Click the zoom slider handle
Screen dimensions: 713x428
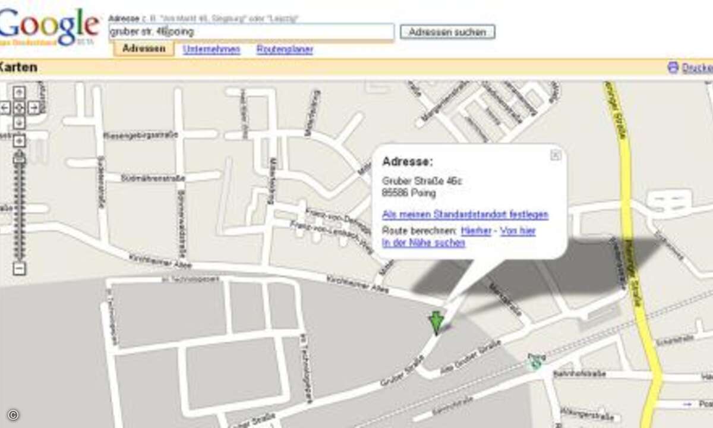click(x=19, y=158)
